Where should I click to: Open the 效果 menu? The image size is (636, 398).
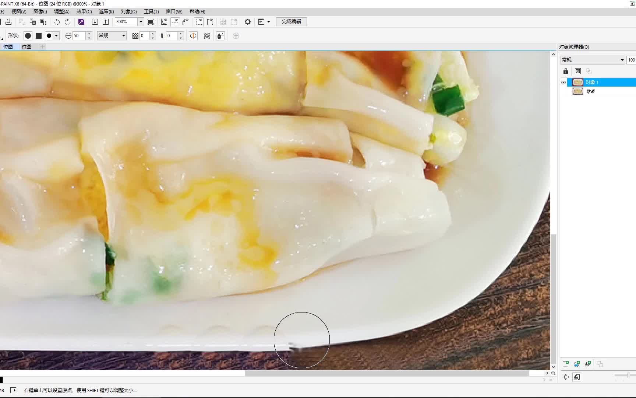click(84, 11)
